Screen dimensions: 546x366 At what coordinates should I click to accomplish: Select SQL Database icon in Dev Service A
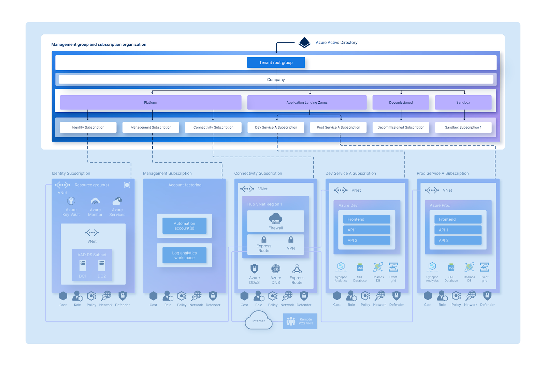point(360,267)
